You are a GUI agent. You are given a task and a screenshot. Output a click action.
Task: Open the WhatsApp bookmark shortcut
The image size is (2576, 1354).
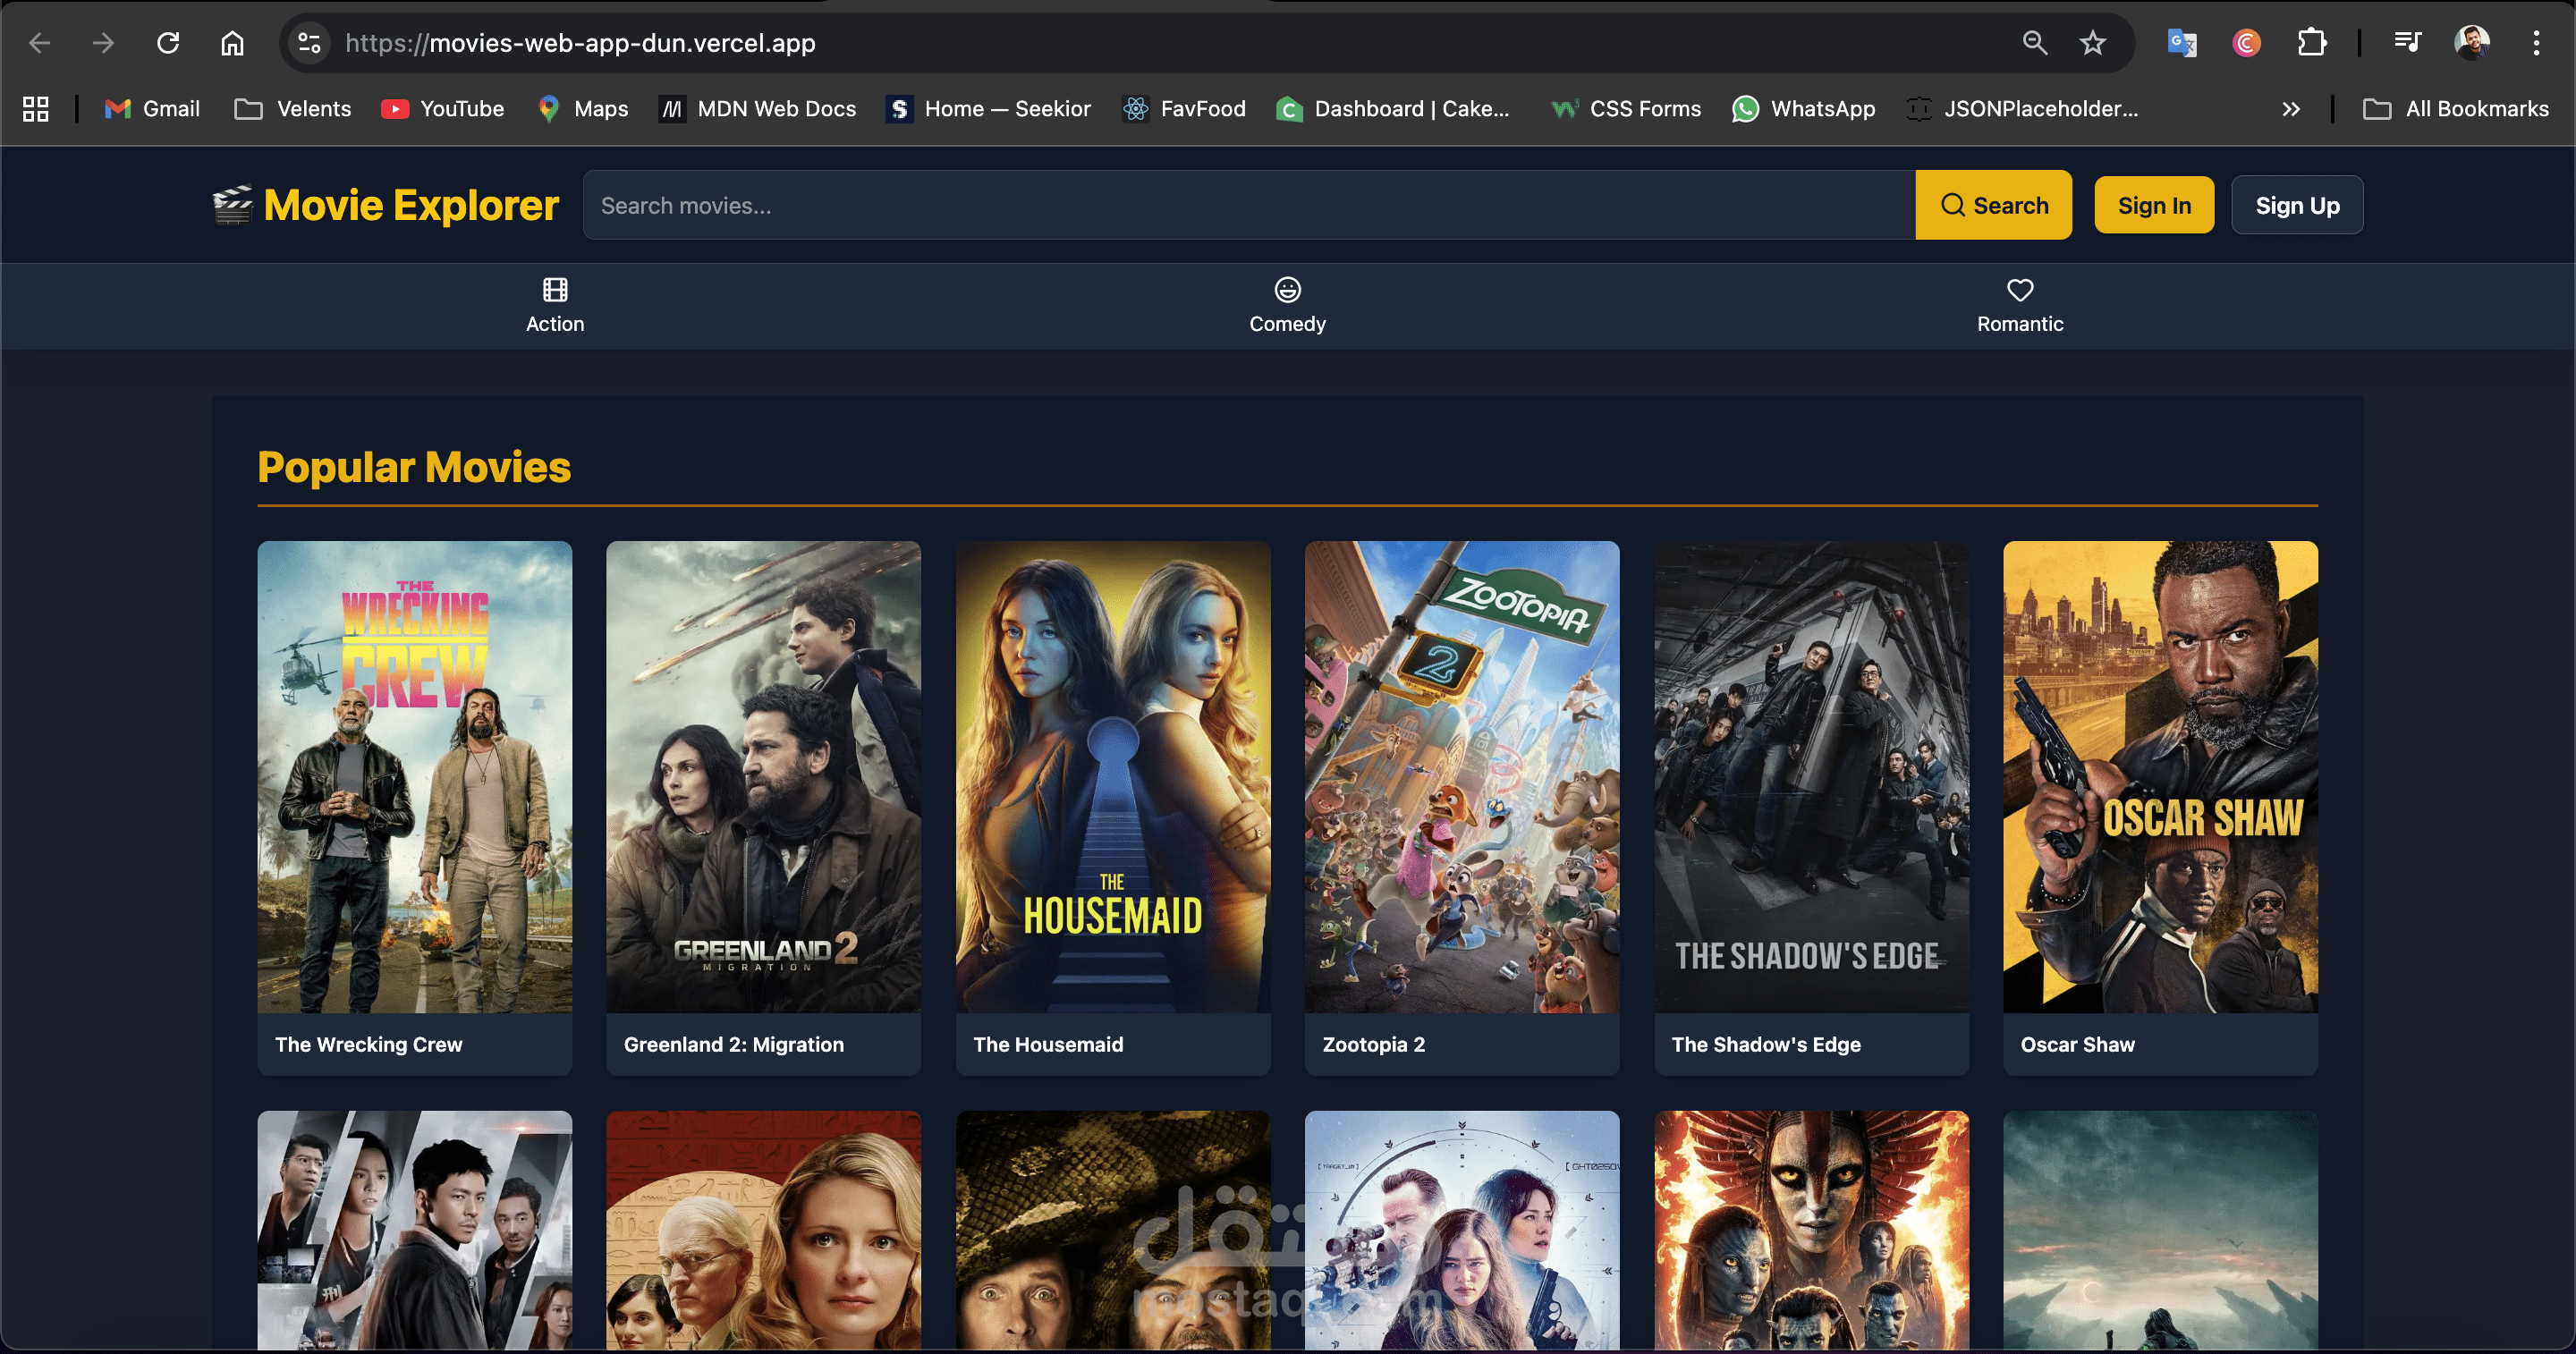(1802, 108)
